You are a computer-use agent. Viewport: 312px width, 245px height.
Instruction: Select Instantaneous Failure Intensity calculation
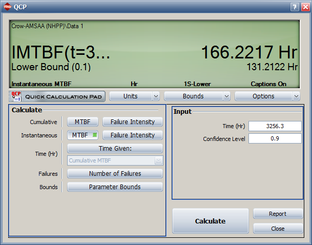point(133,135)
